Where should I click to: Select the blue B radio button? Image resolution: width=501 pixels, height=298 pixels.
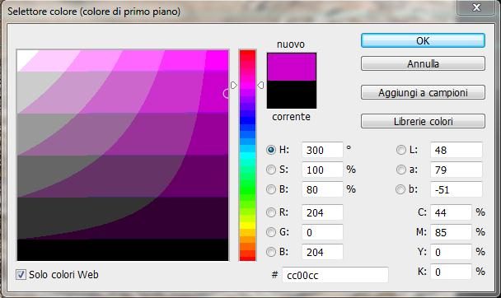(x=271, y=252)
